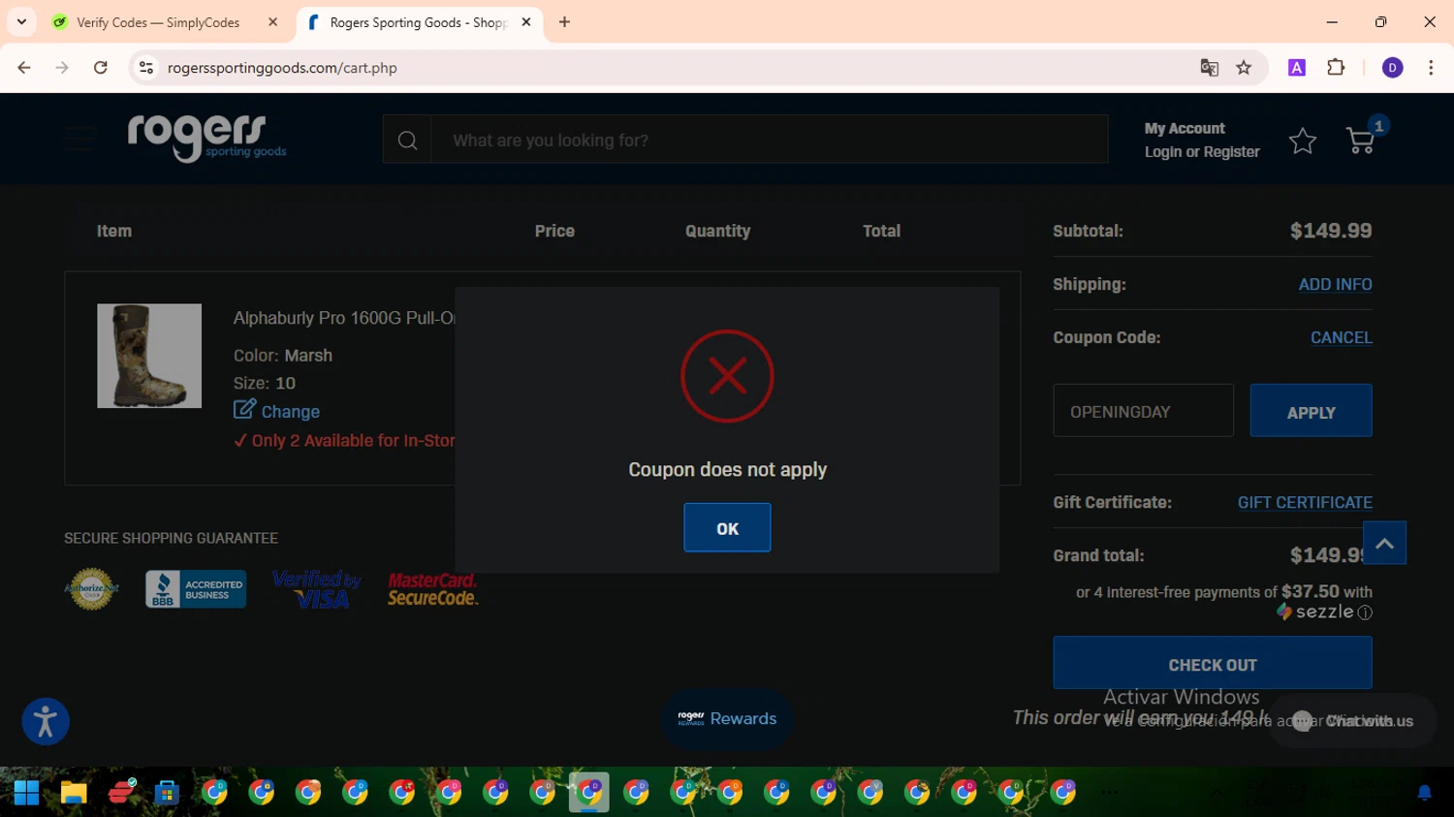The image size is (1454, 817).
Task: Click the Change link with pencil icon
Action: pos(277,411)
